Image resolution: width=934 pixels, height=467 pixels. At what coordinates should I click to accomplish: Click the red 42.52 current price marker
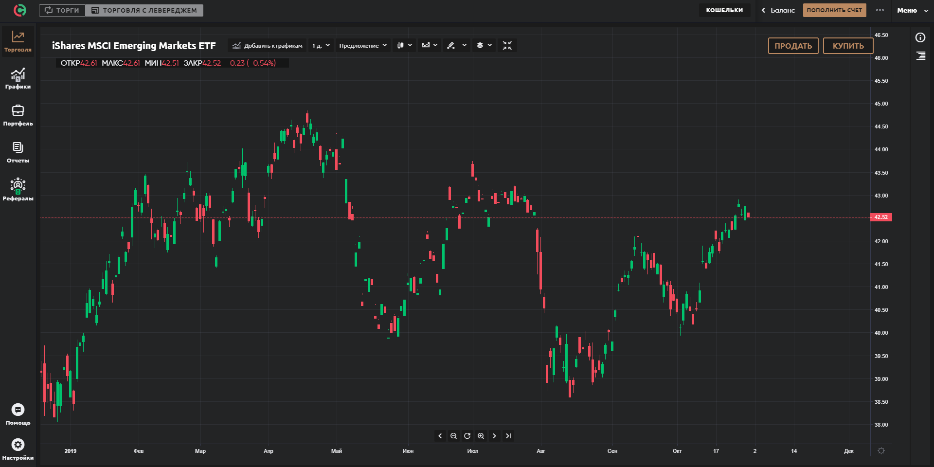[x=881, y=217]
